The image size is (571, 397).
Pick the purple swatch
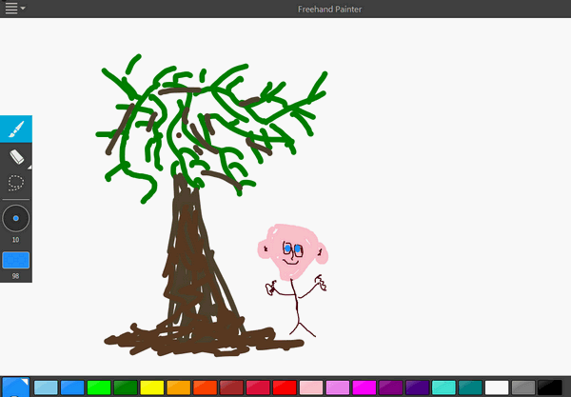(391, 387)
